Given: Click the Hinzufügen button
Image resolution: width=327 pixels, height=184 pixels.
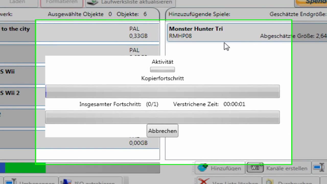Looking at the screenshot, I should coord(220,168).
